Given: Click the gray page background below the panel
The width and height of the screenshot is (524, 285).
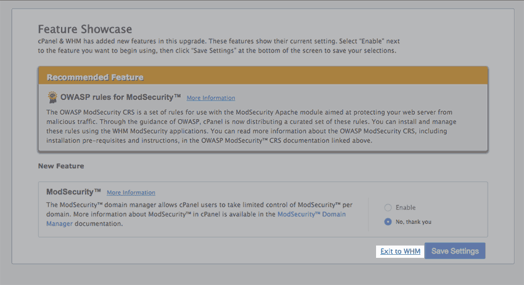Looking at the screenshot, I should point(262,275).
